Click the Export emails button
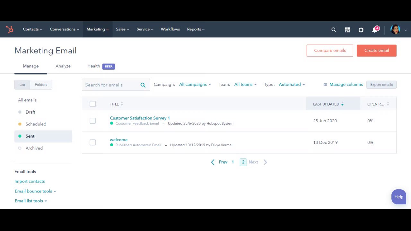 pos(381,85)
